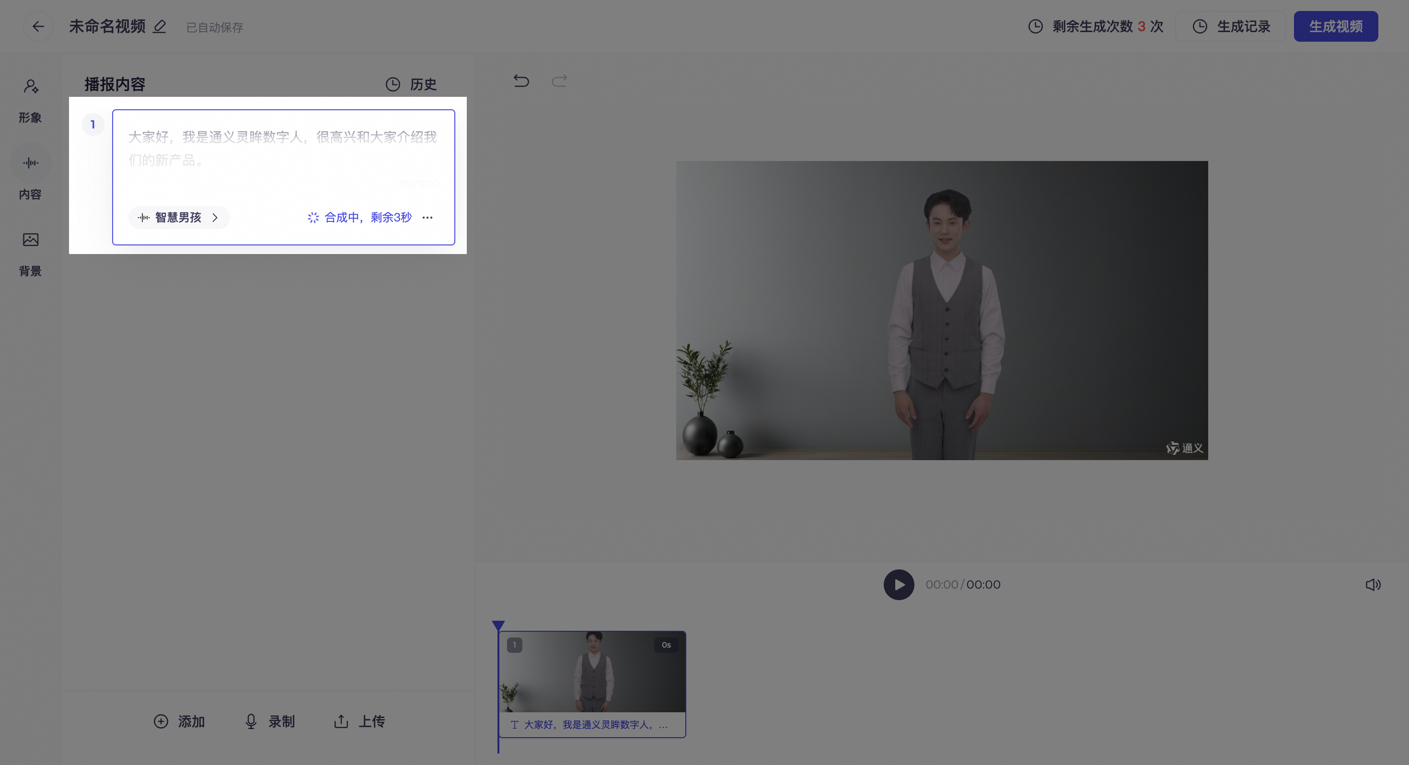Go back with the arrow button
Image resolution: width=1409 pixels, height=765 pixels.
point(38,26)
